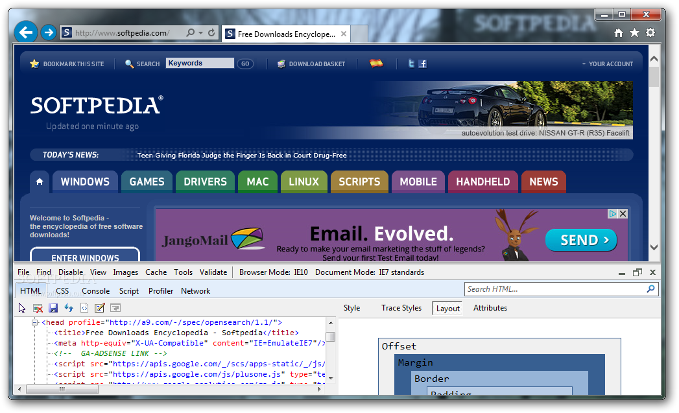Click the AdChoices triangle icon

click(x=612, y=213)
